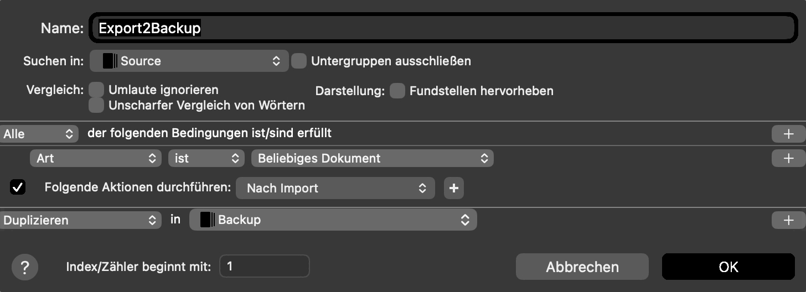Add condition with plus next to Art row
The image size is (806, 292).
(788, 158)
